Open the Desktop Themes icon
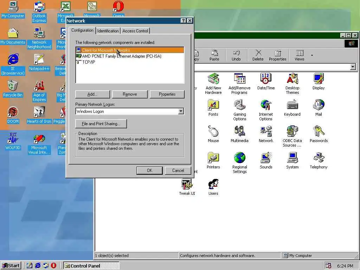The height and width of the screenshot is (270, 360). click(292, 84)
